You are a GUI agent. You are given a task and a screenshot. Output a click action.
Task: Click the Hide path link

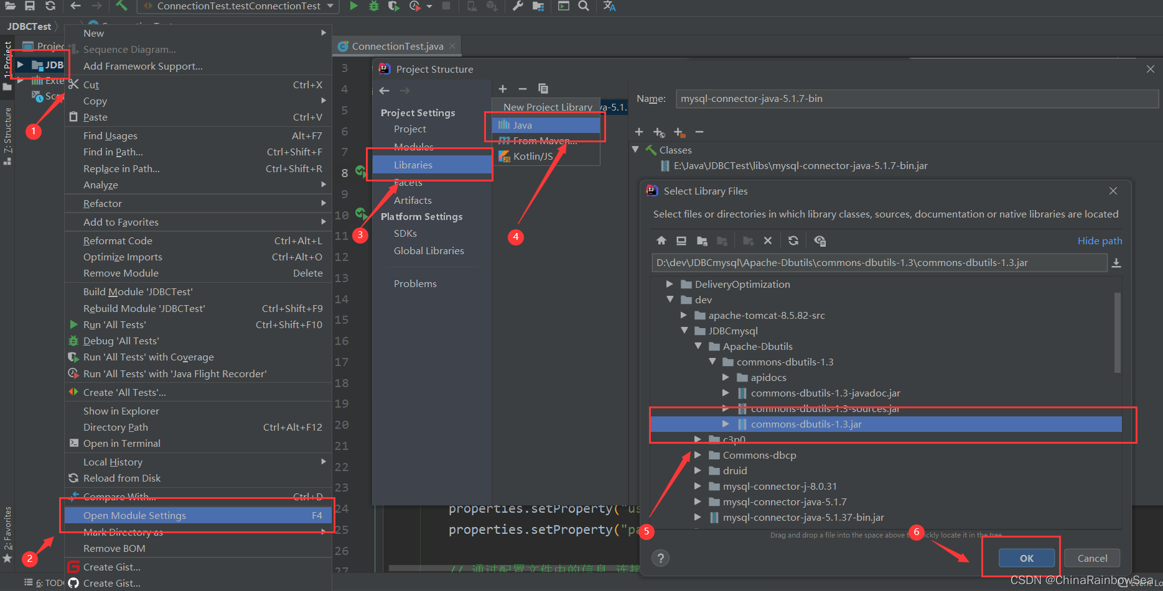pos(1100,241)
